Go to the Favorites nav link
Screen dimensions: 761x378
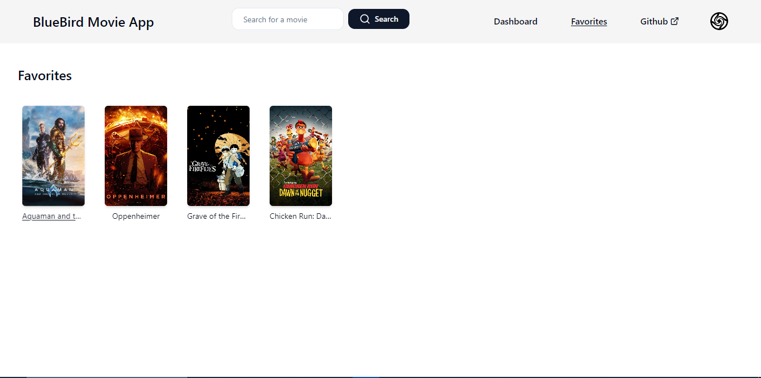click(589, 21)
